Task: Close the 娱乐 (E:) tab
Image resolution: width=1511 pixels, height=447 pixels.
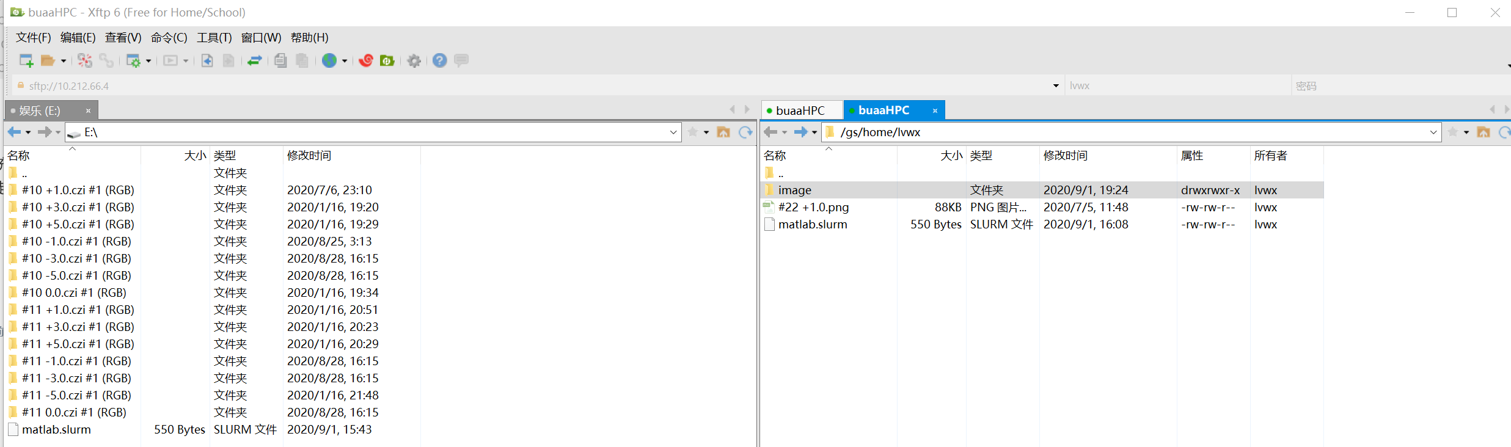Action: [89, 111]
